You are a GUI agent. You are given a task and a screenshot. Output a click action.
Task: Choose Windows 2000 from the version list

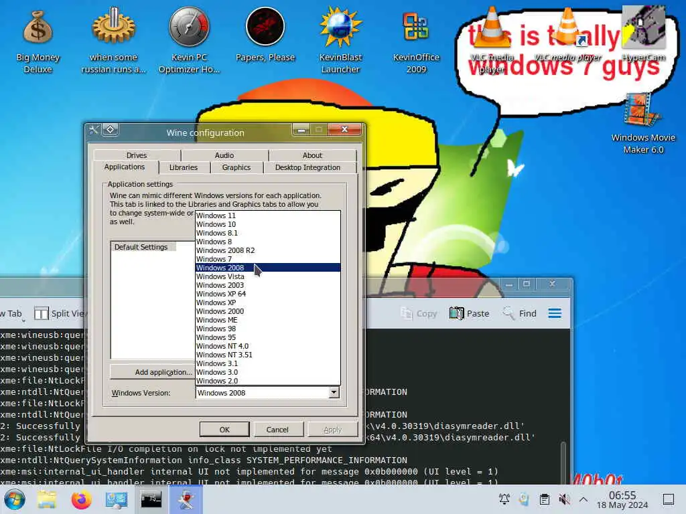click(268, 311)
